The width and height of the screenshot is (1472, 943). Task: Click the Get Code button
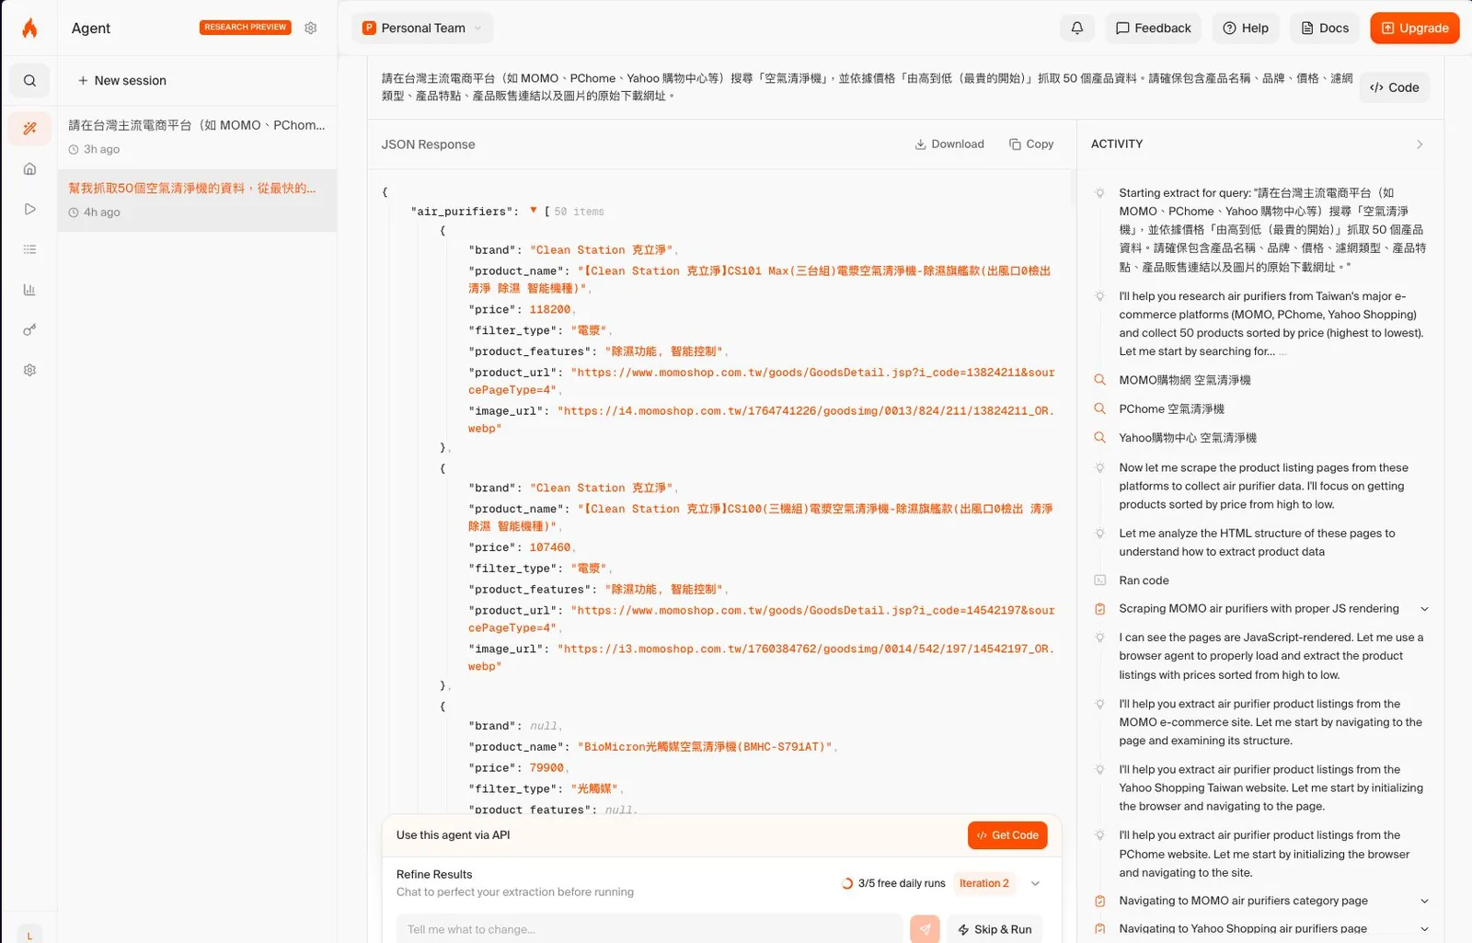1007,835
